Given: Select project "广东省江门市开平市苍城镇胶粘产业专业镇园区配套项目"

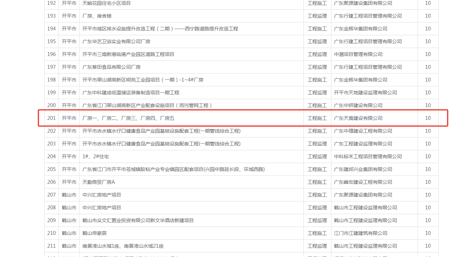Looking at the screenshot, I should point(143,169).
